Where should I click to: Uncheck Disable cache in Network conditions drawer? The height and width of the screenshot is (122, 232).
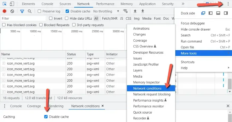tap(46, 117)
